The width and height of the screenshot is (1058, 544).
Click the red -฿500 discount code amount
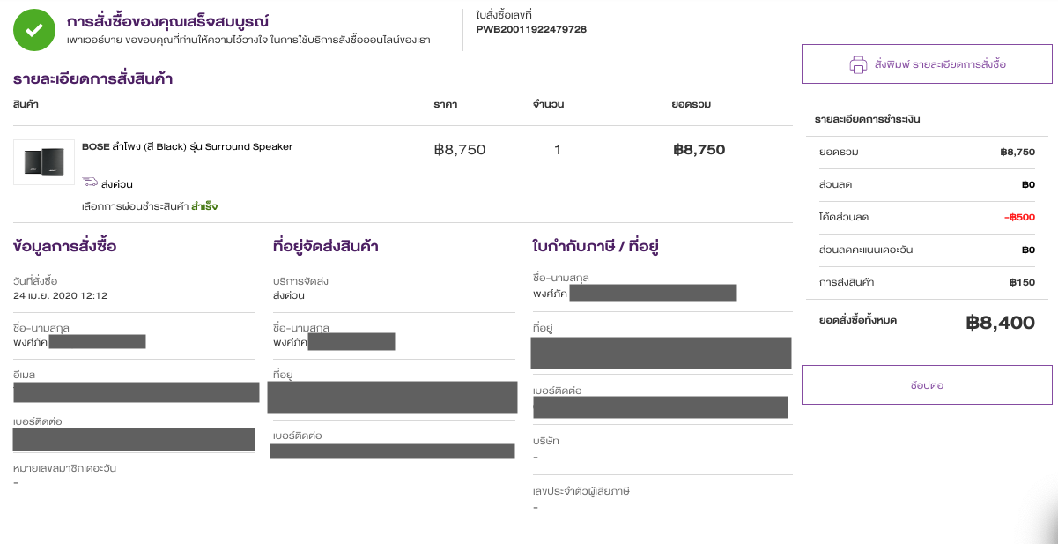pyautogui.click(x=1020, y=217)
